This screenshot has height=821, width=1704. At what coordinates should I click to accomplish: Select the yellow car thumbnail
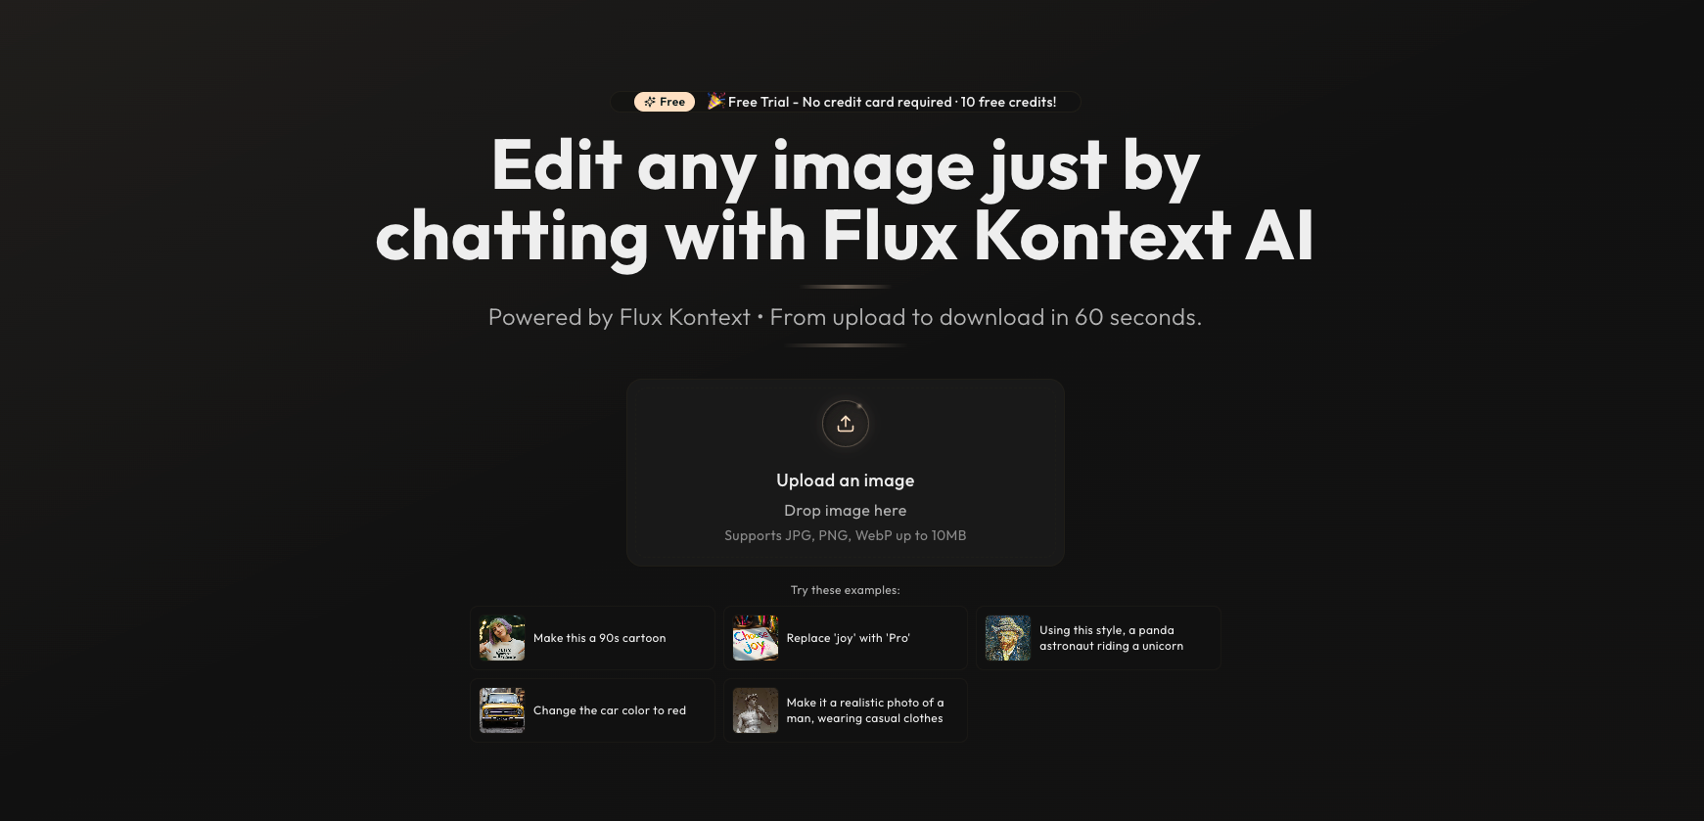click(502, 710)
